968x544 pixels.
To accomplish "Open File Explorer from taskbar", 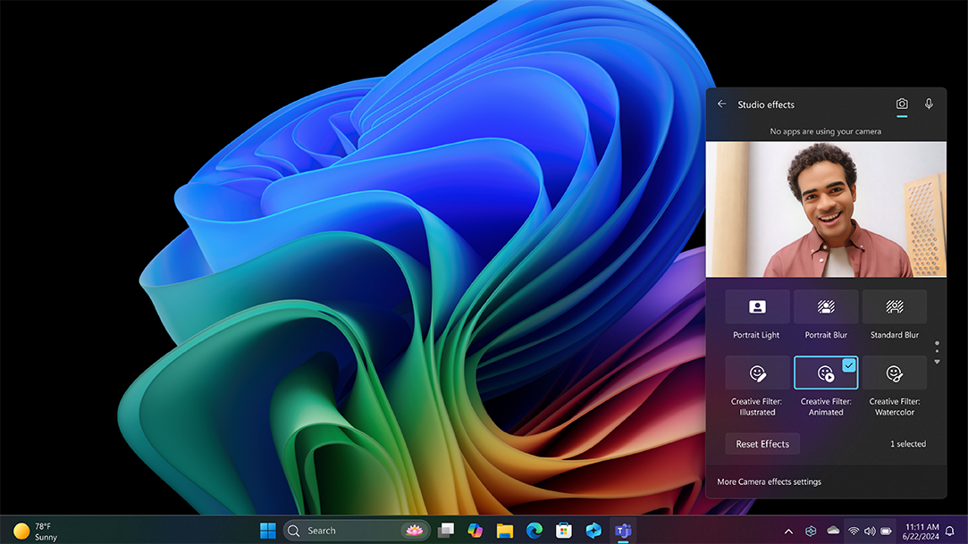I will coord(505,531).
